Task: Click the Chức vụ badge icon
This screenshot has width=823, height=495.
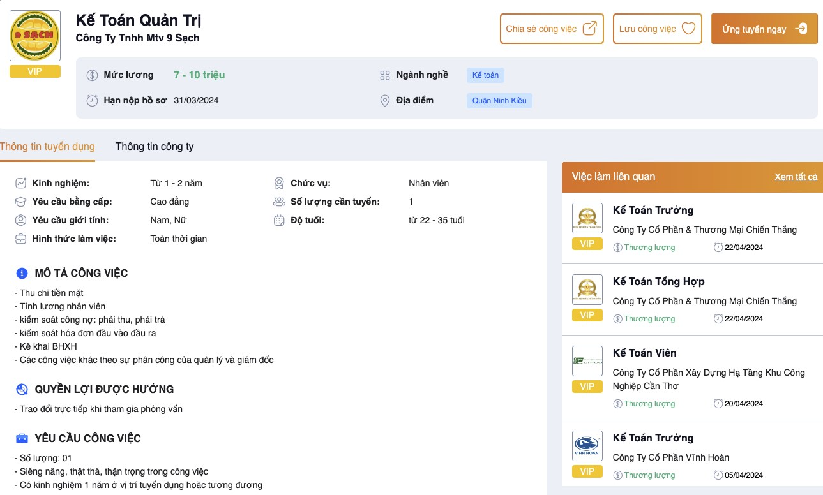Action: click(x=279, y=183)
